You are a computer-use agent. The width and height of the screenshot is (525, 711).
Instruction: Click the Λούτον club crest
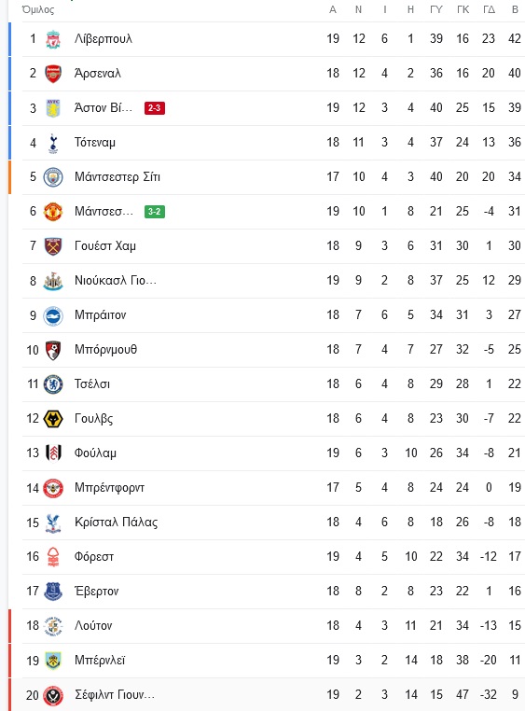[53, 626]
